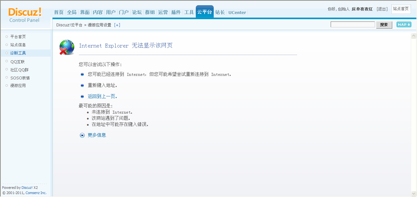The width and height of the screenshot is (417, 197).
Task: Click the 搜索 search button
Action: 384,25
